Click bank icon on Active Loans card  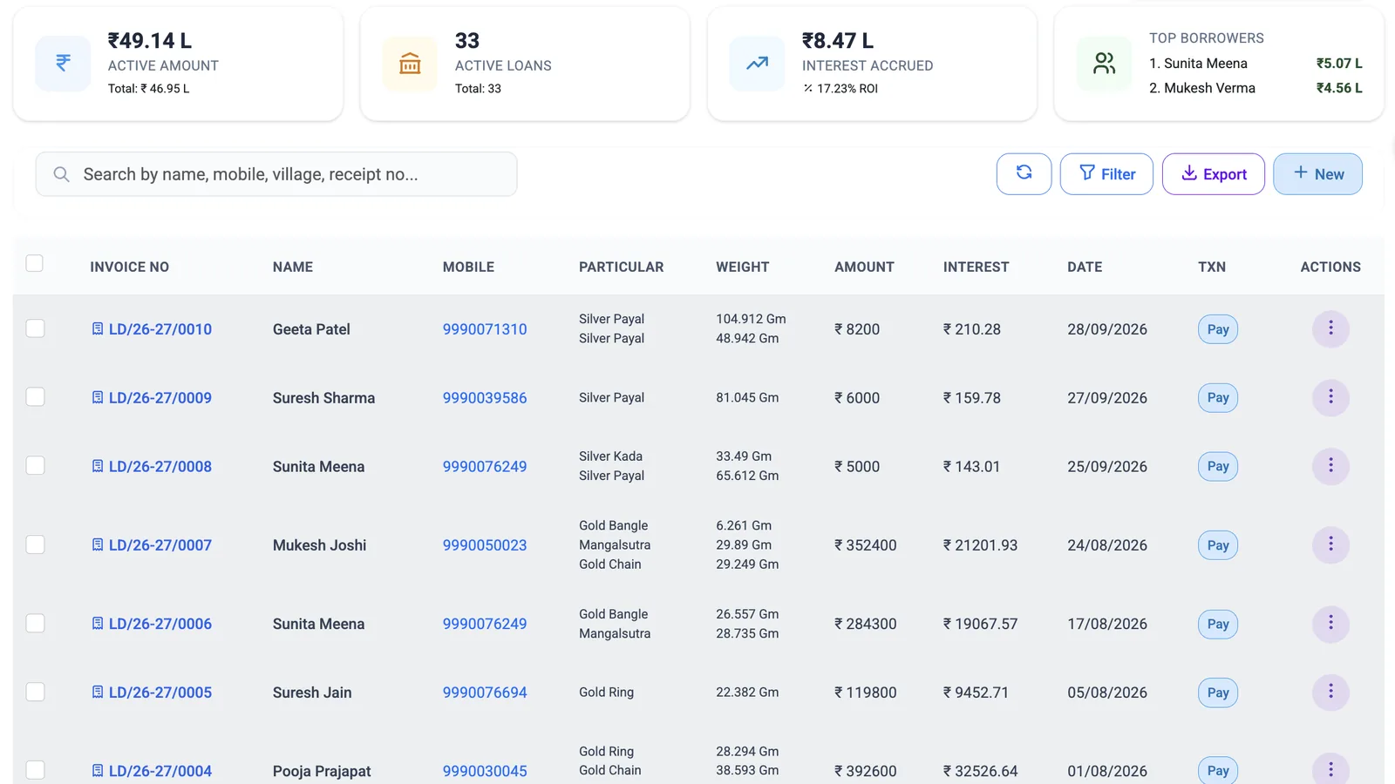coord(410,64)
